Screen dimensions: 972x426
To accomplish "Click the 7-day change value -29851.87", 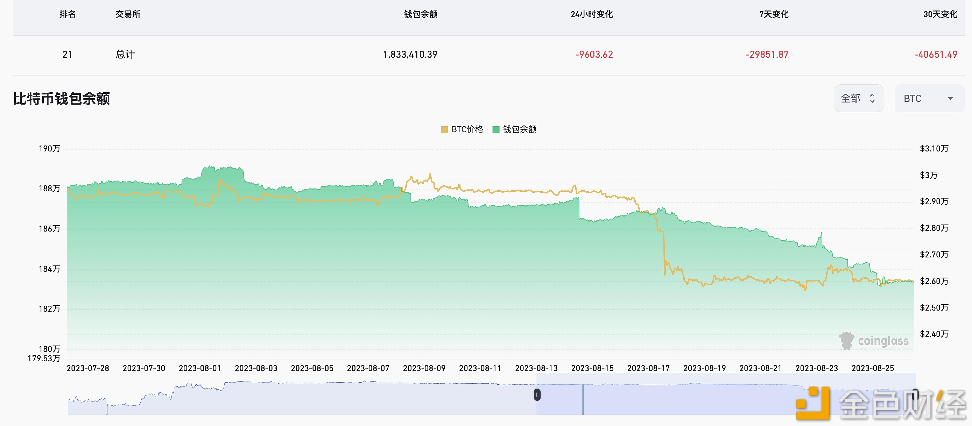I will tap(767, 54).
